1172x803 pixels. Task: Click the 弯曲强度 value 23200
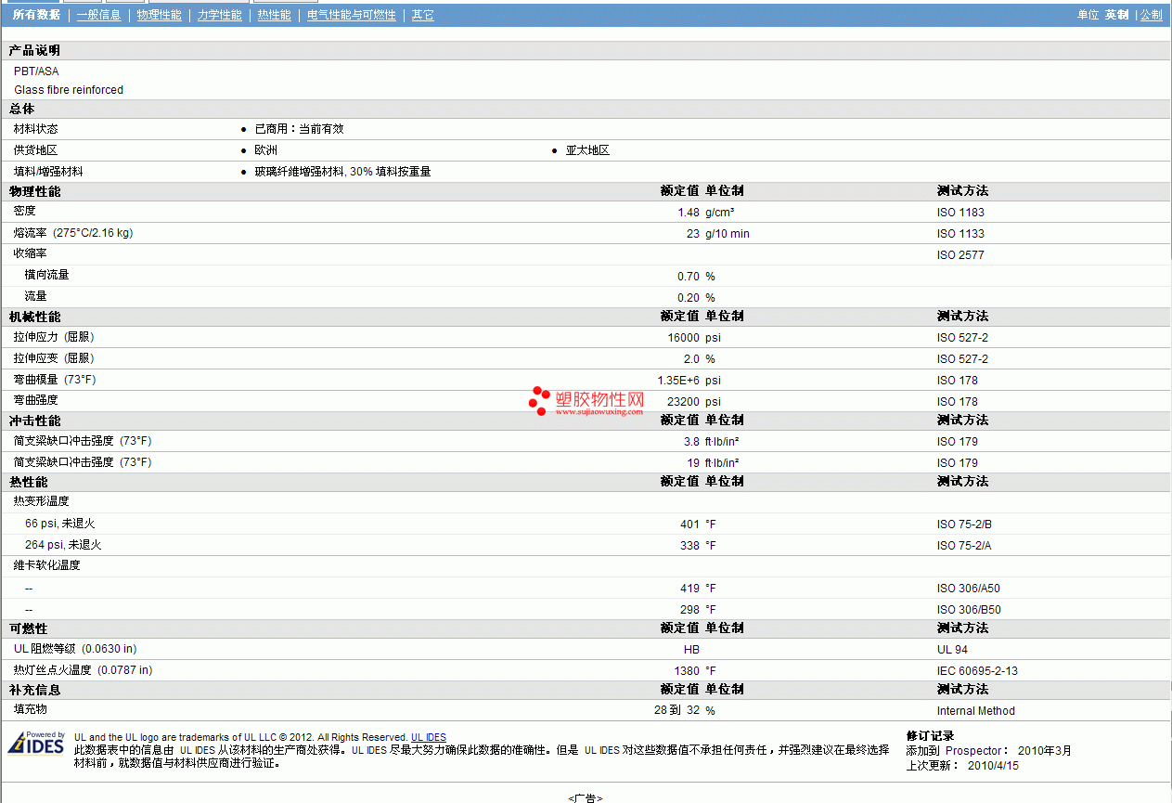[683, 401]
